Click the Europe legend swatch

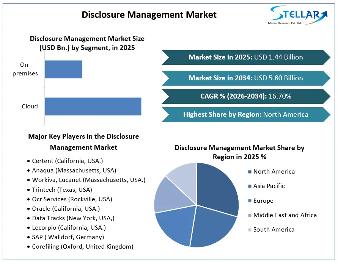250,201
